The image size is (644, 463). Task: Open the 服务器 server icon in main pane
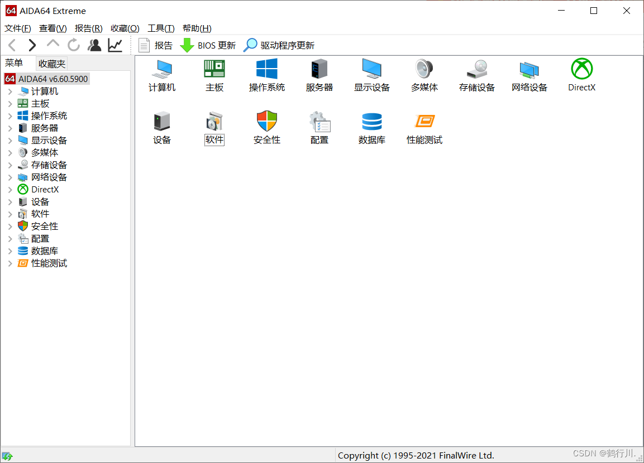pyautogui.click(x=319, y=75)
